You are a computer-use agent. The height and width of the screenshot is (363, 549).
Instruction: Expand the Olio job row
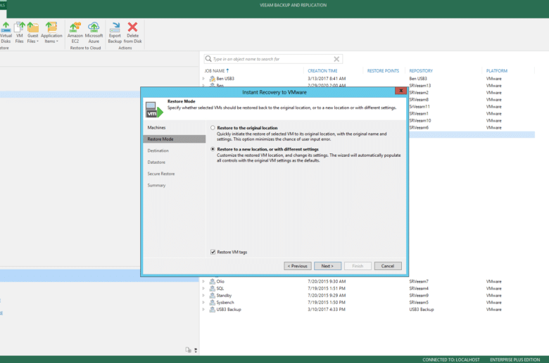click(203, 281)
